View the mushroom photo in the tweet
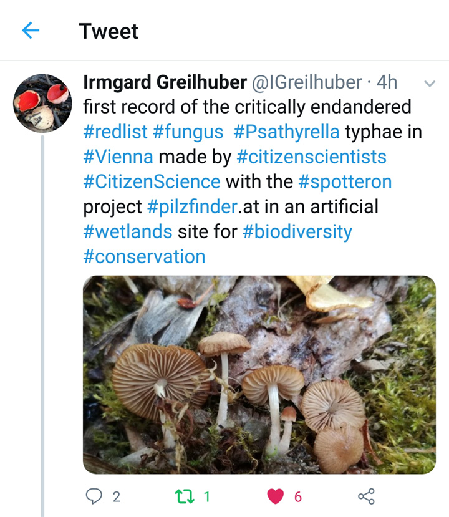Image resolution: width=449 pixels, height=517 pixels. pos(259,374)
